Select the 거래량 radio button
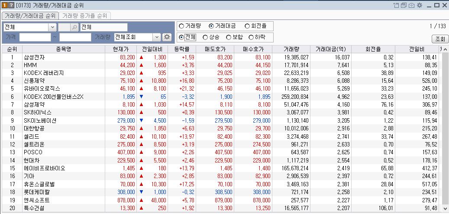This screenshot has width=449, height=214. (x=181, y=26)
